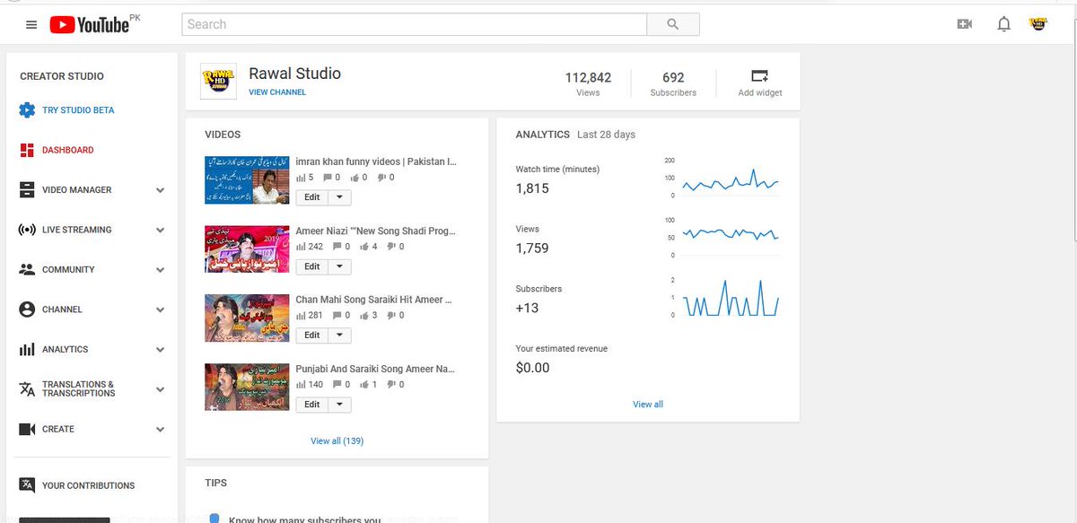Click the Translations & Transcriptions icon
Screen dimensions: 1077x523
click(x=27, y=389)
